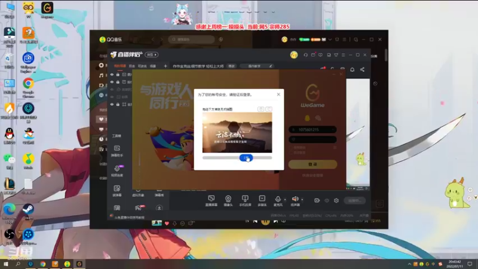Click the preview eye icon beside settings gear
This screenshot has width=478, height=269.
click(327, 200)
